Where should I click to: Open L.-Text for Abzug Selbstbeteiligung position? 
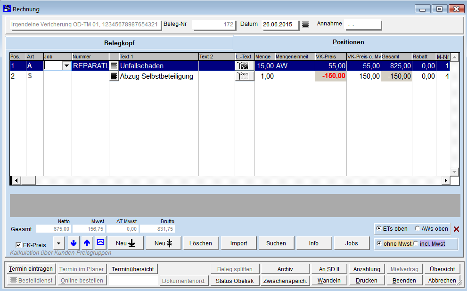coord(245,76)
